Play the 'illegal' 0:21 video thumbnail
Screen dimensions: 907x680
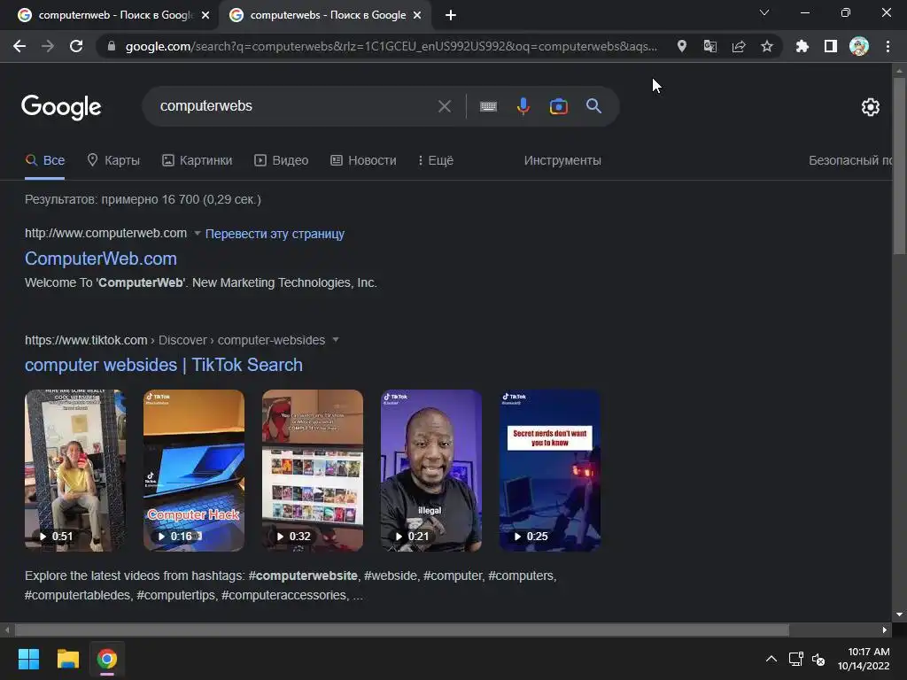point(431,470)
